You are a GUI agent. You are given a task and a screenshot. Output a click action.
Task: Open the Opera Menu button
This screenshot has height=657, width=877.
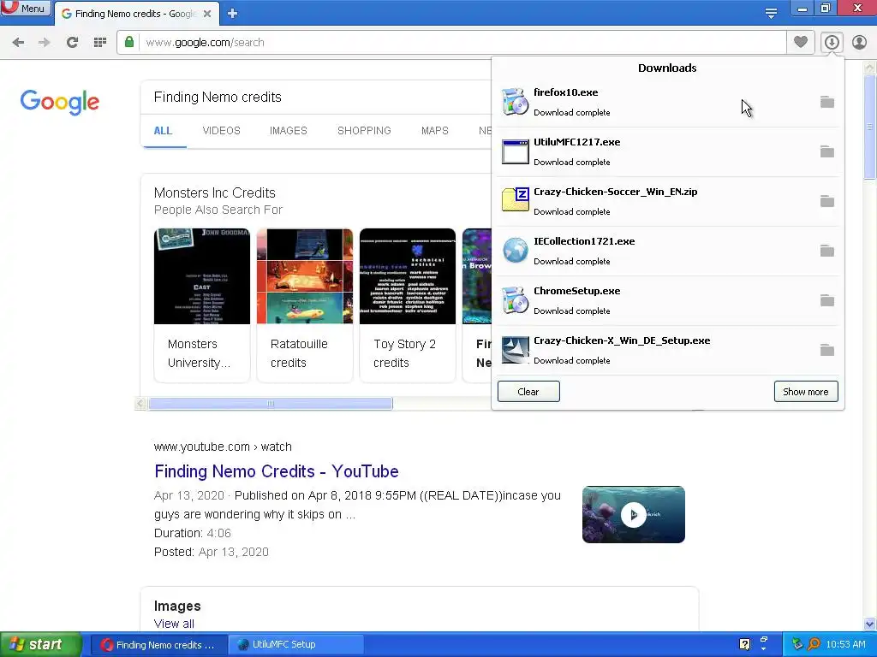click(26, 8)
